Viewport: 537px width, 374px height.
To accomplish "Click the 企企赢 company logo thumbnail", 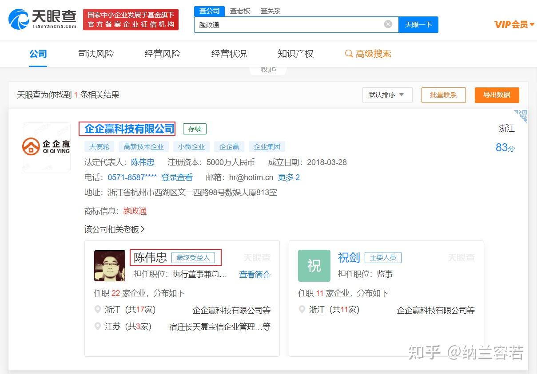I will 46,147.
